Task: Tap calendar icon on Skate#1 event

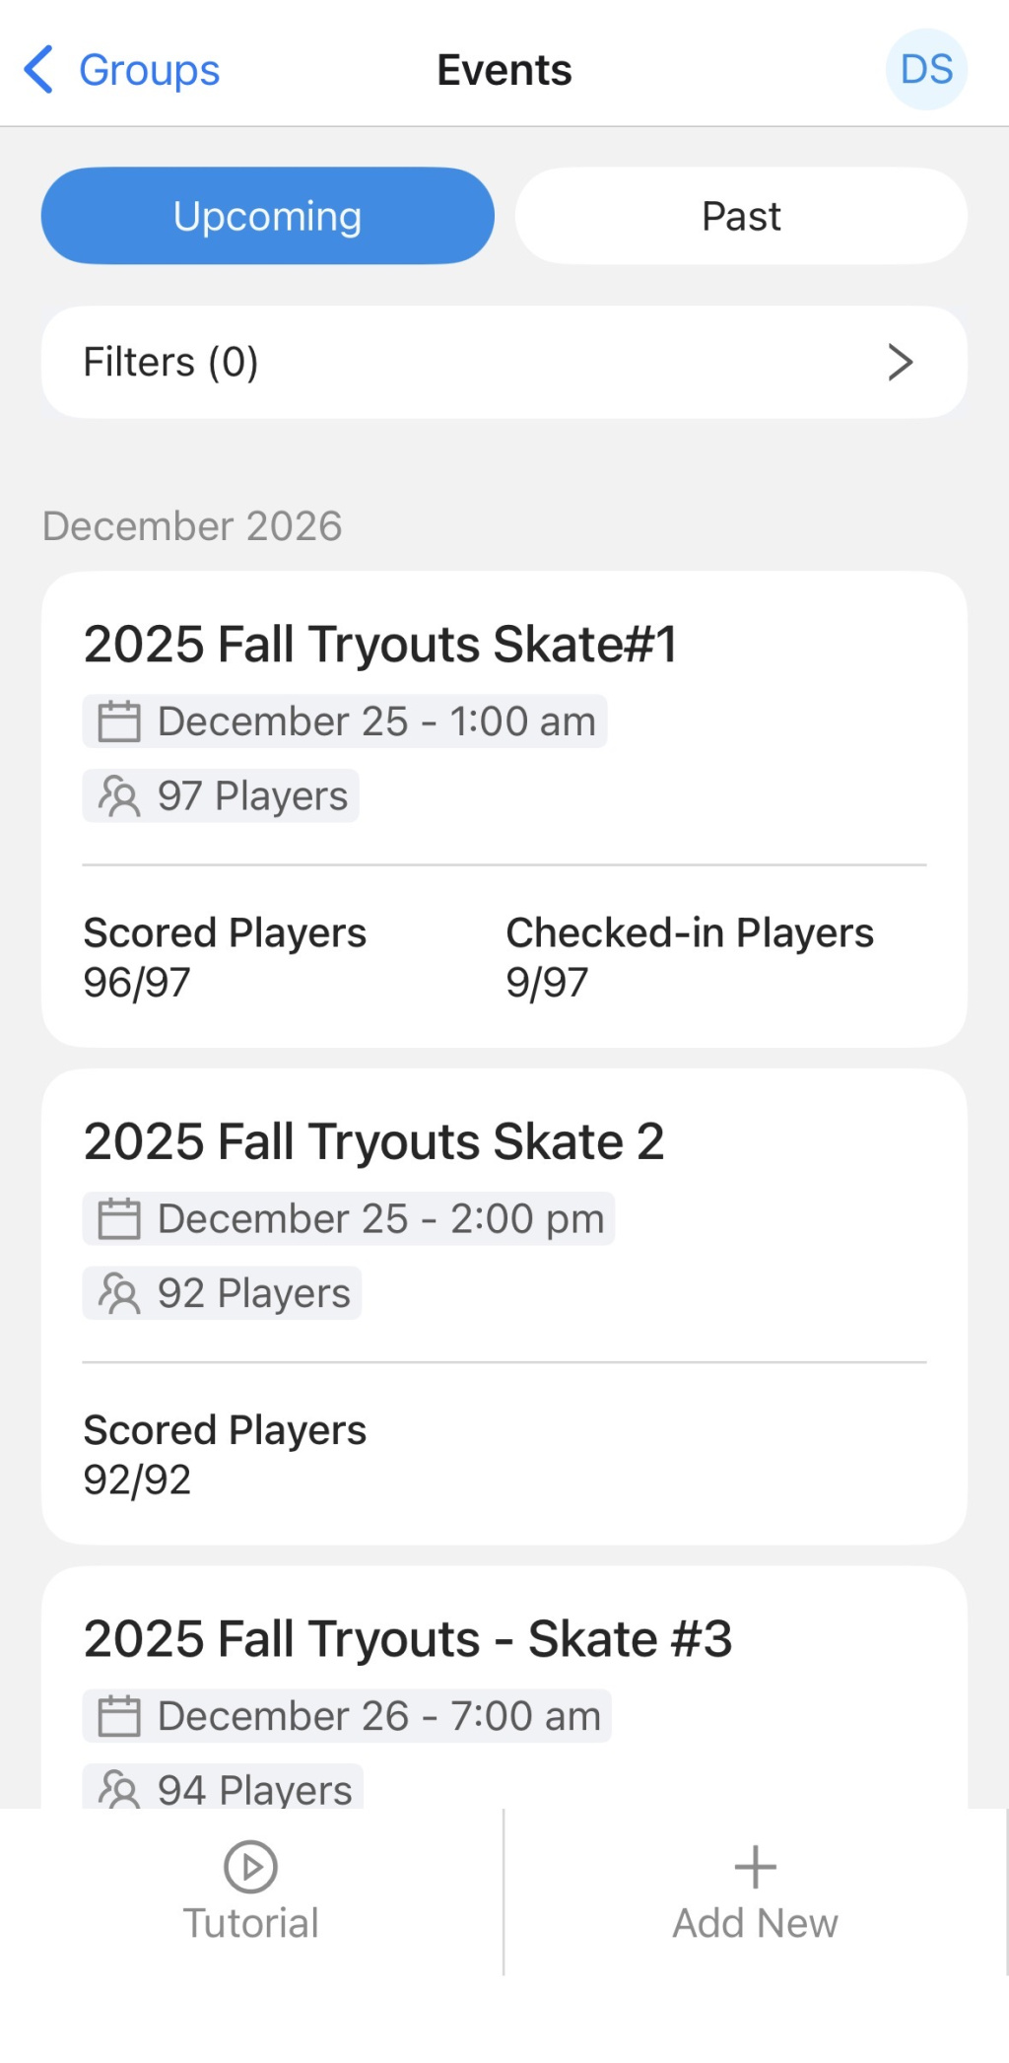Action: pyautogui.click(x=119, y=722)
